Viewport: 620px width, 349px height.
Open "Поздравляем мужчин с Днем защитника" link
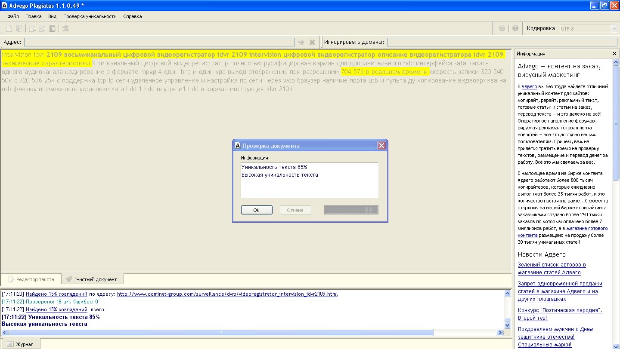(556, 337)
